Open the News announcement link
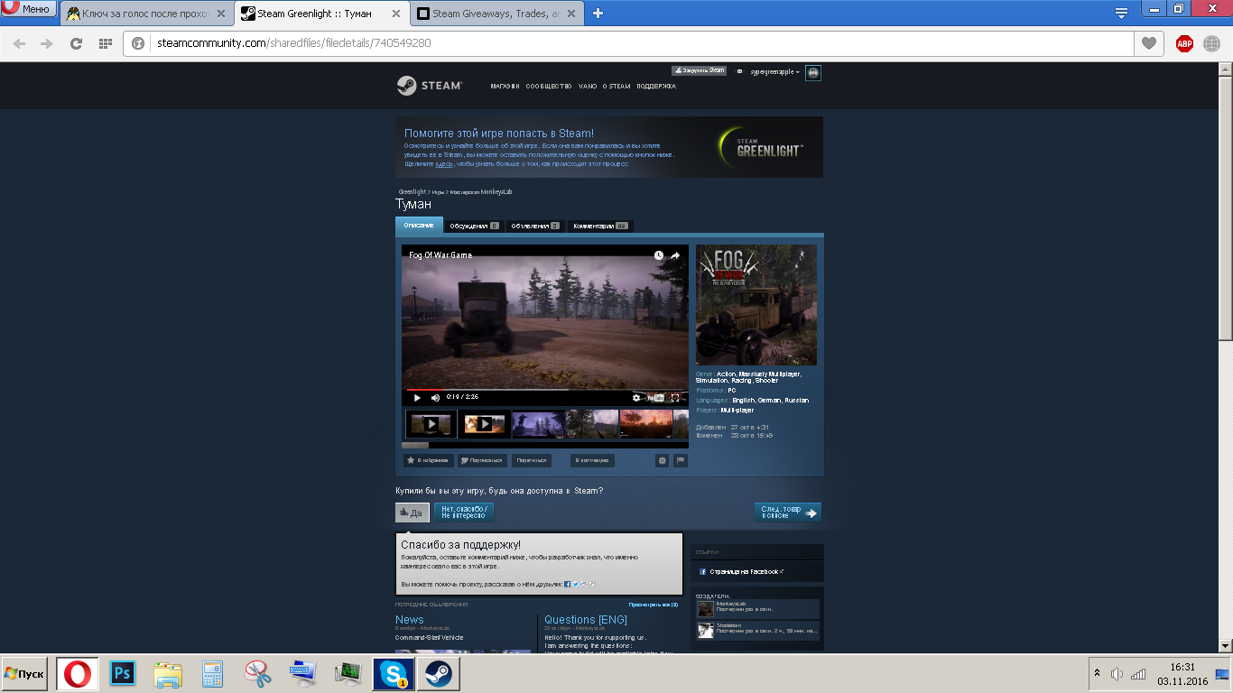This screenshot has height=693, width=1233. click(410, 620)
